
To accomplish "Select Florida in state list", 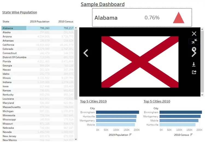I will tap(7, 61).
